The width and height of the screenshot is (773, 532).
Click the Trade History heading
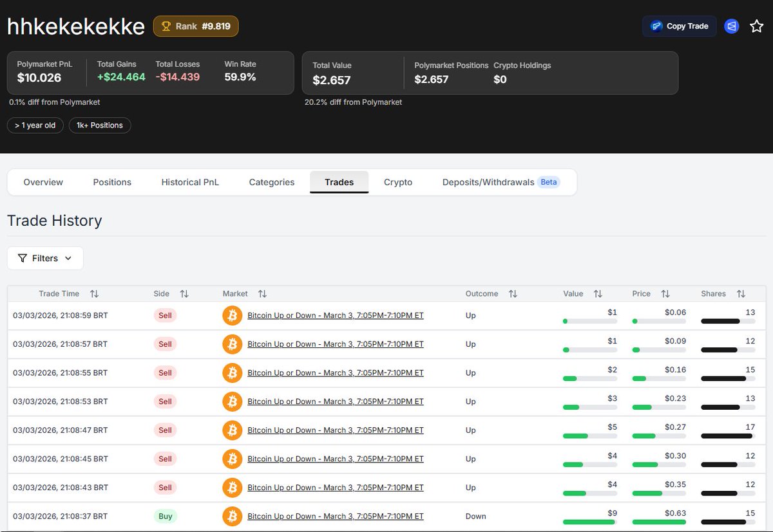[x=55, y=221]
